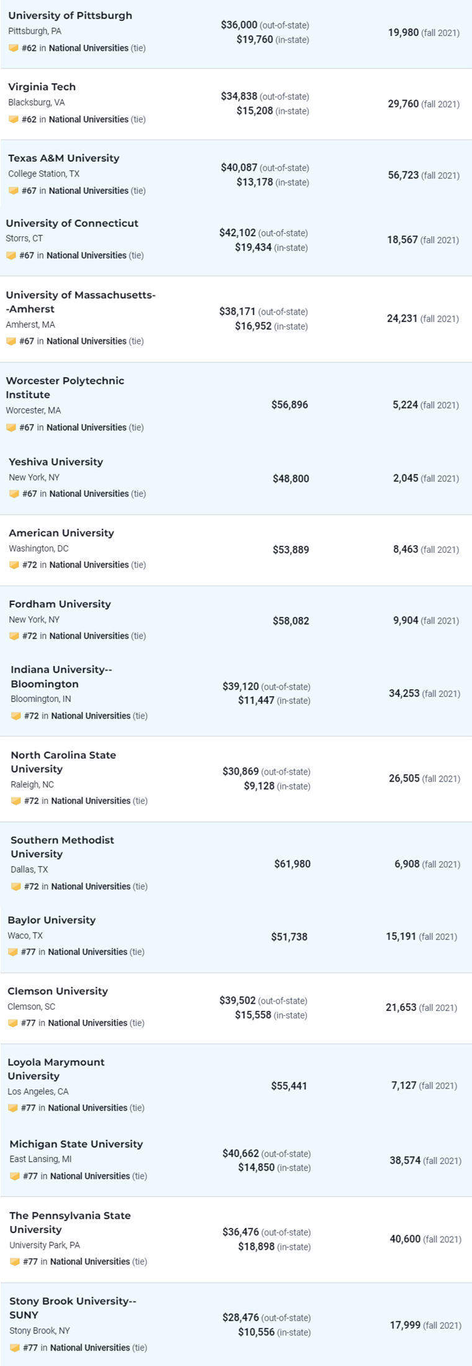Open the Baylor University link
Viewport: 472px width, 1366px height.
point(52,920)
